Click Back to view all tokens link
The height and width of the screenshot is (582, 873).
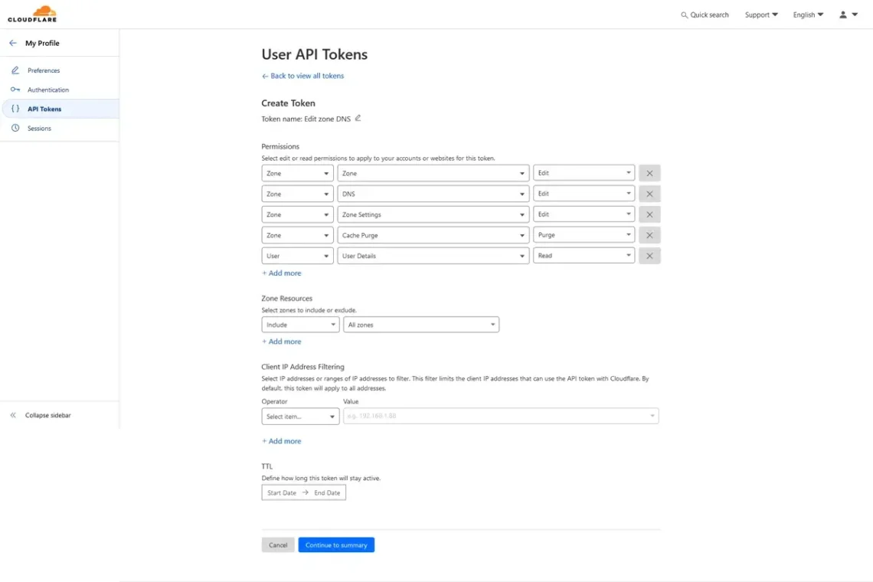pyautogui.click(x=306, y=76)
